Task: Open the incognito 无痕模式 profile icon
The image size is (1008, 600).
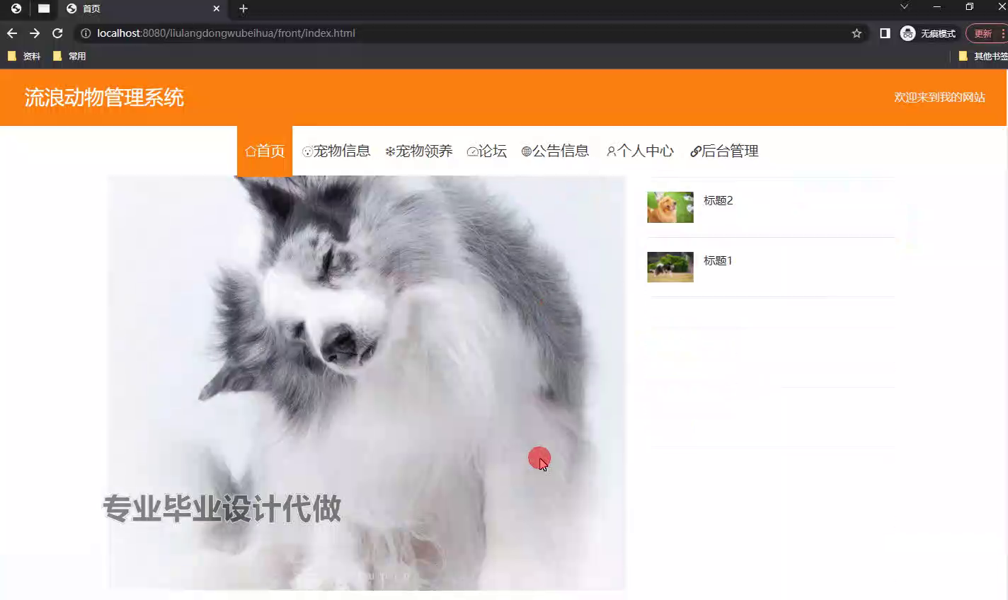Action: click(x=928, y=33)
